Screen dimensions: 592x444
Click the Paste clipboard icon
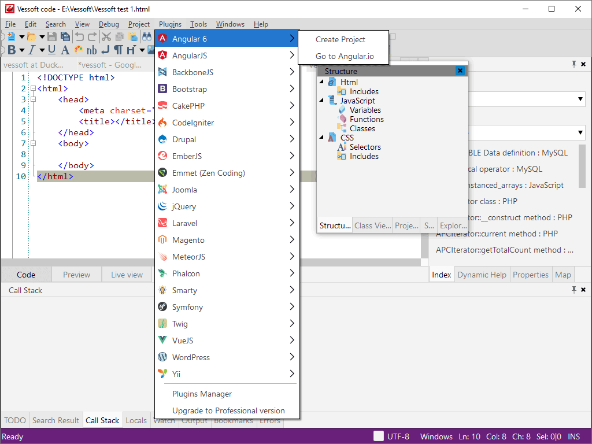(133, 36)
